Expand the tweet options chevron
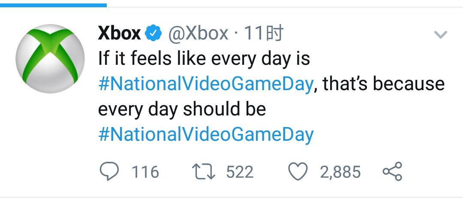Viewport: 463px width, 203px height. tap(440, 35)
